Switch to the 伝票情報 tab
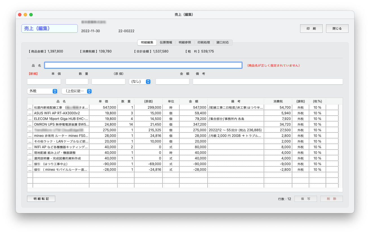Image resolution: width=370 pixels, height=234 pixels. pyautogui.click(x=166, y=43)
